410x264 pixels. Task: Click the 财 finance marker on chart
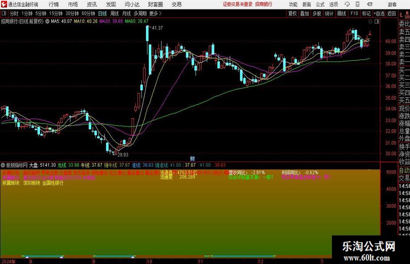point(193,159)
